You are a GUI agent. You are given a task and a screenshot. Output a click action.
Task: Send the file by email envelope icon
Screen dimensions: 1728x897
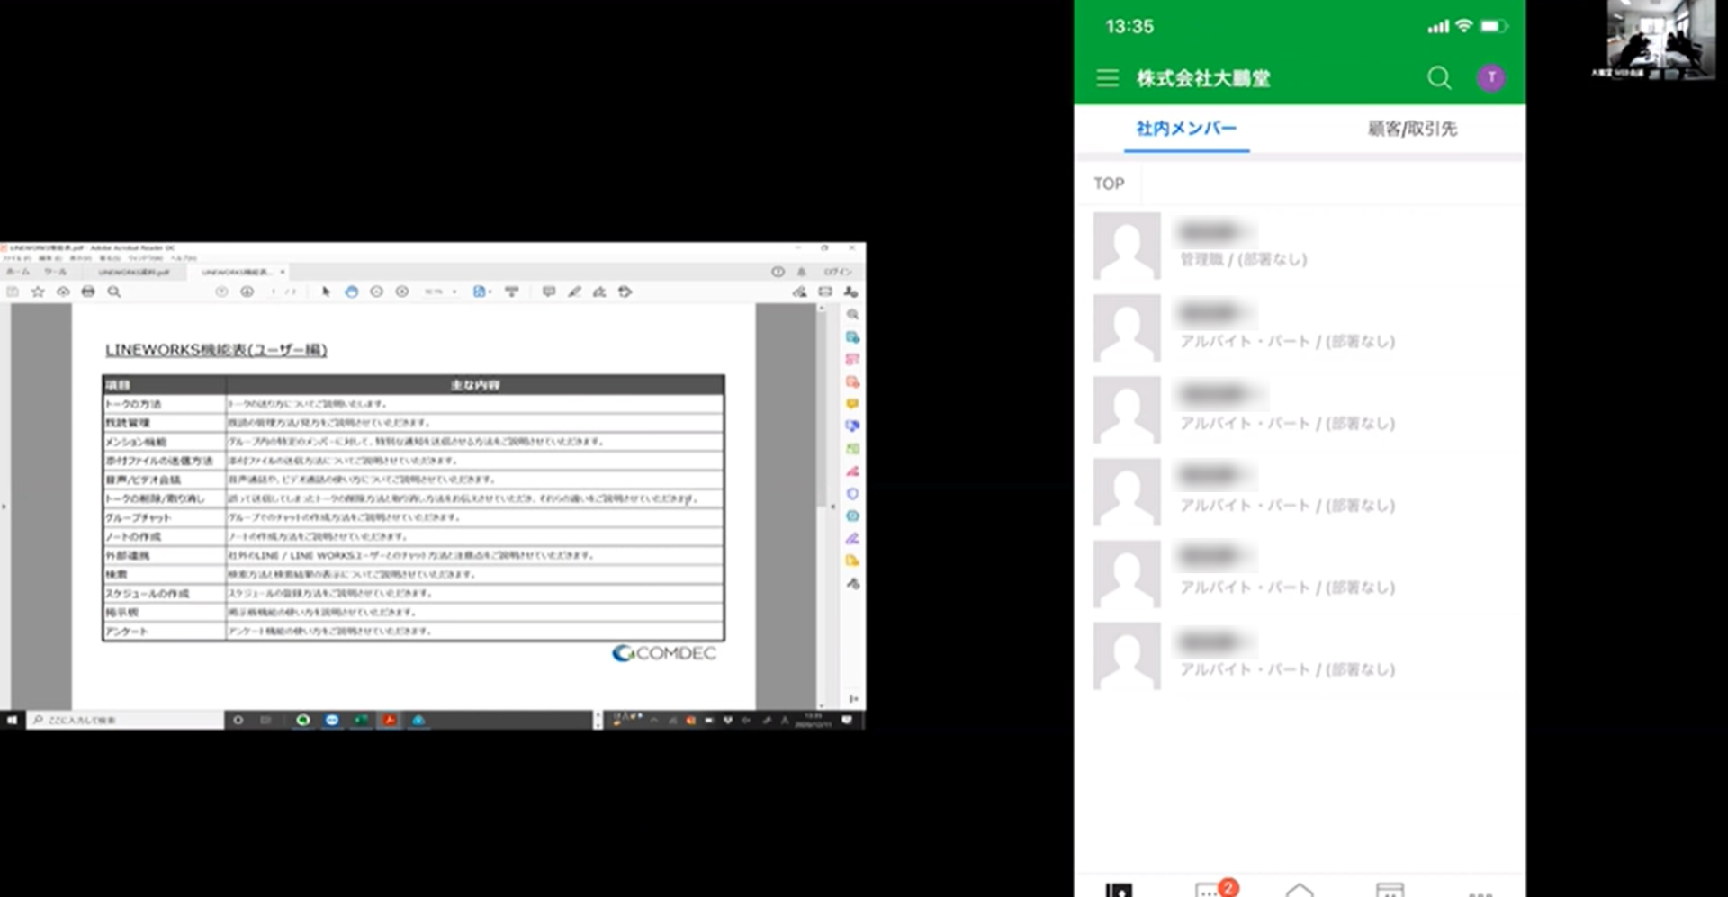click(825, 292)
